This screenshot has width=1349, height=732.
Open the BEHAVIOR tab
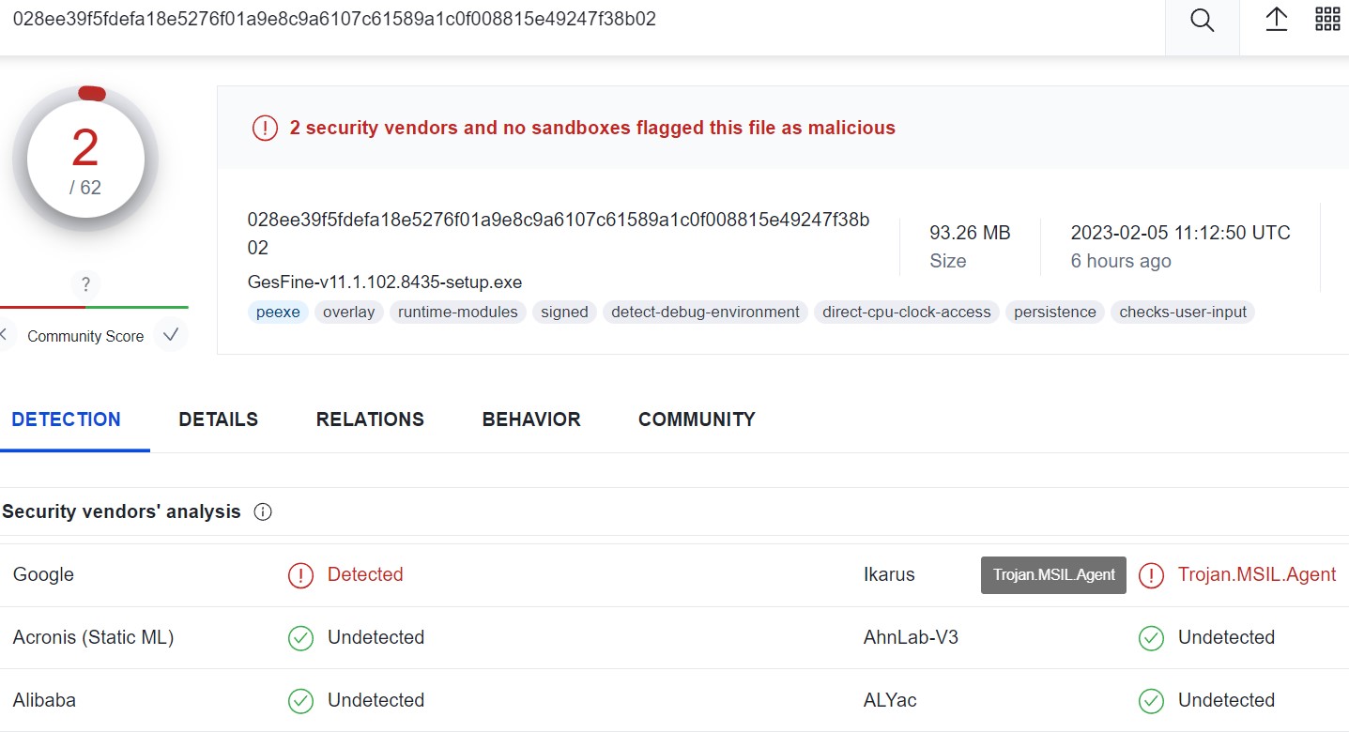(531, 419)
